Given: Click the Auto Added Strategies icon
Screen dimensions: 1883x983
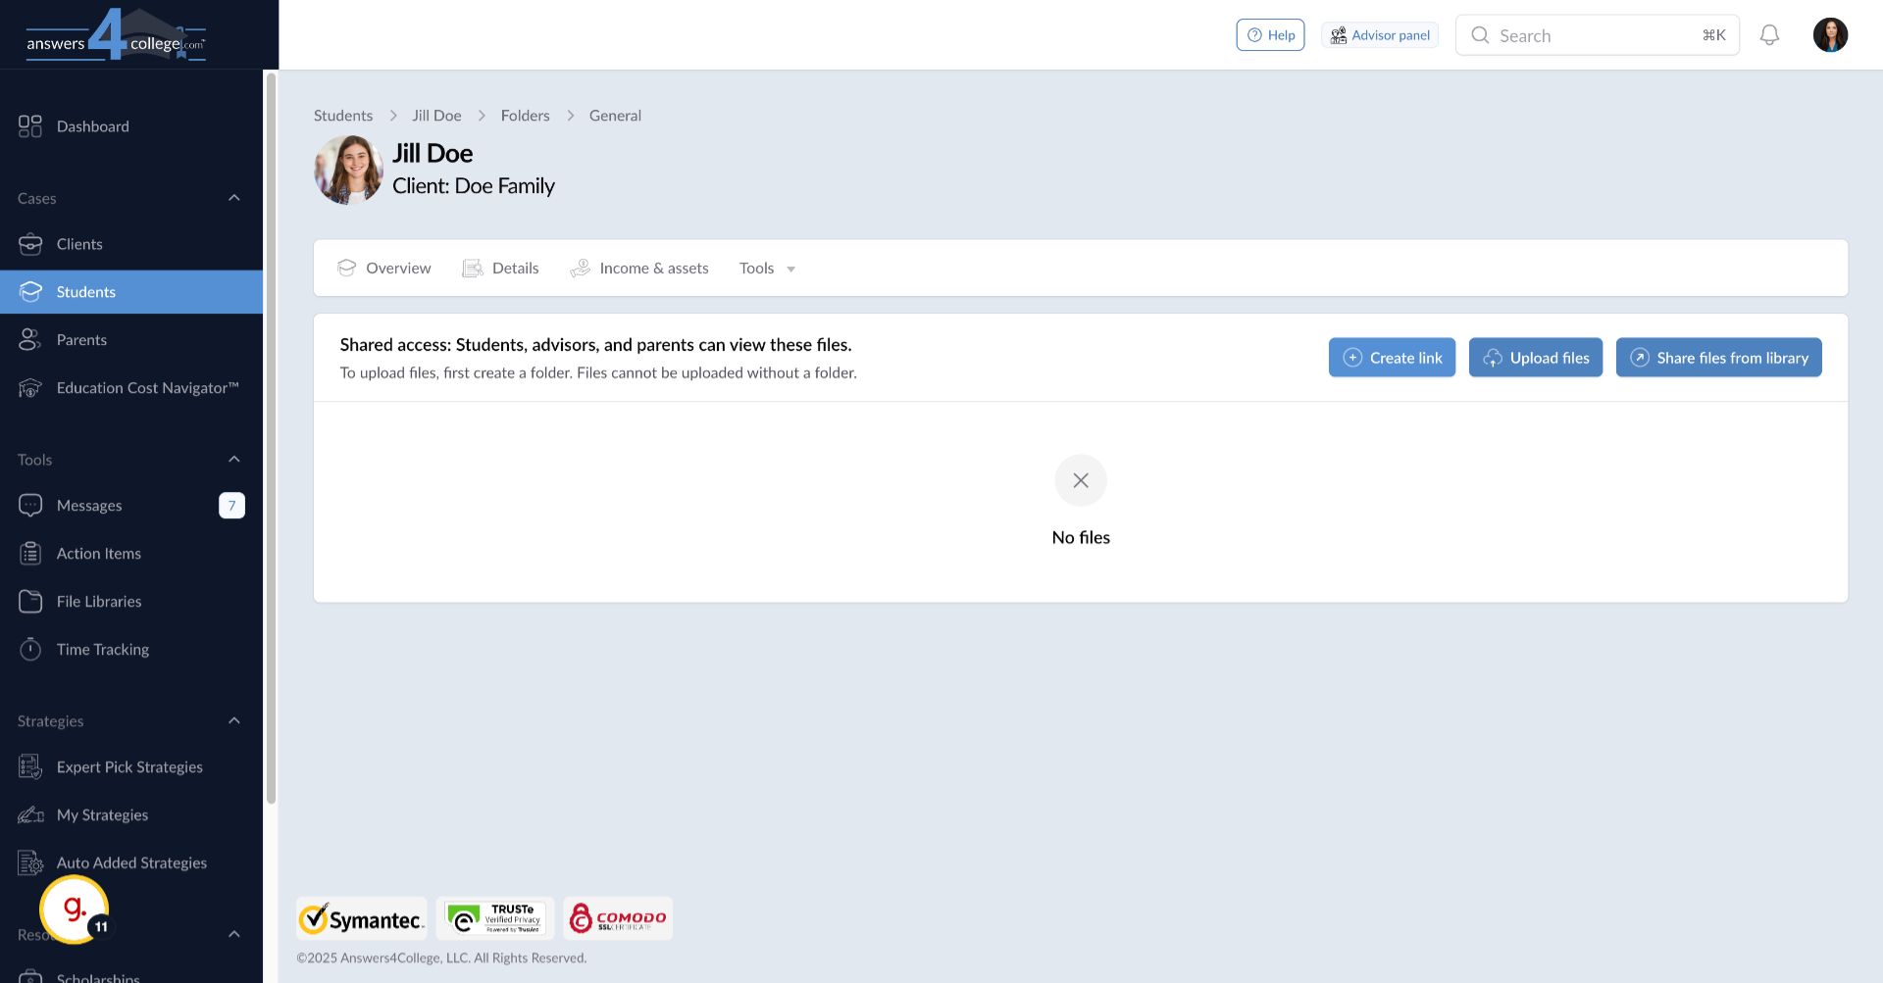Looking at the screenshot, I should [x=30, y=863].
